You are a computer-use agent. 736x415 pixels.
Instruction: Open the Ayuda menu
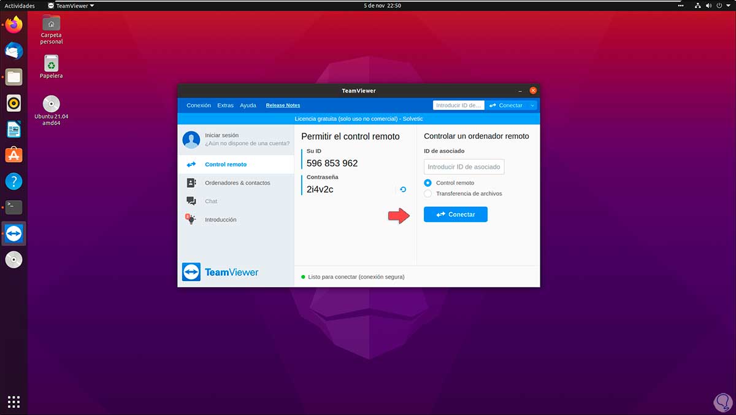tap(248, 106)
